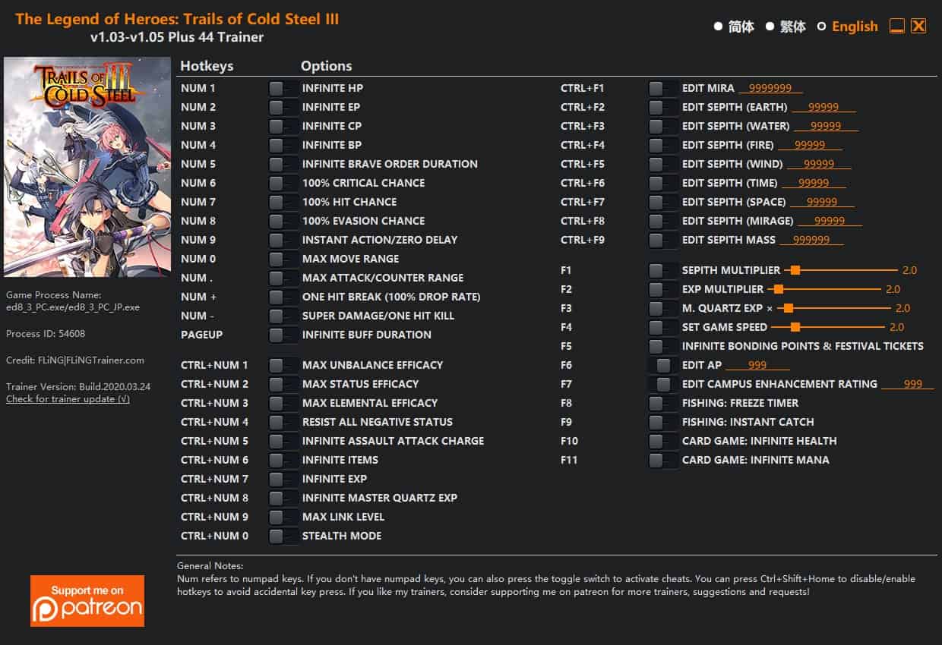Enable Fishing: Instant Catch
942x645 pixels.
pyautogui.click(x=663, y=423)
